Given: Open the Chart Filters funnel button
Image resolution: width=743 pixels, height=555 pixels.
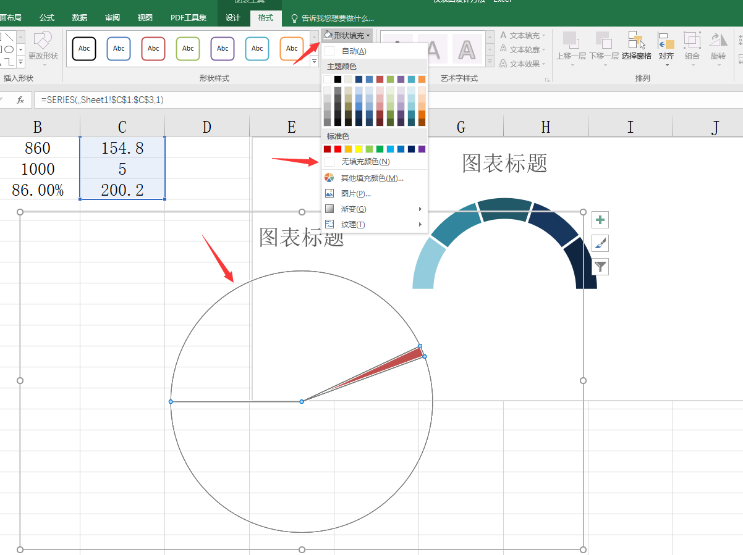Looking at the screenshot, I should pos(600,267).
